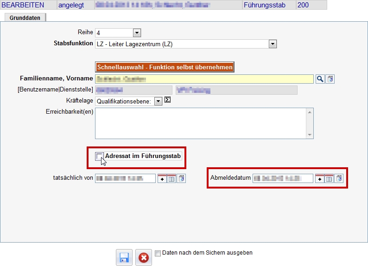
Task: Open the Kräftelage Qualifikationsebene dropdown
Action: [x=158, y=101]
